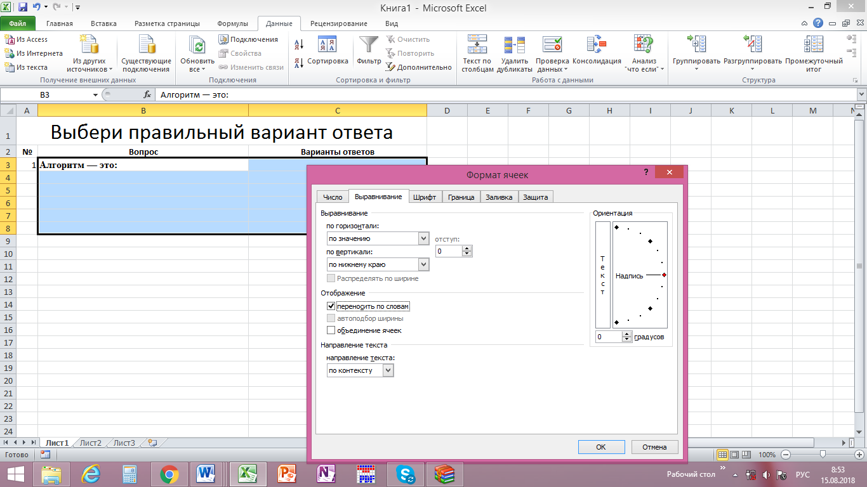Click the Save icon in quick access toolbar
The height and width of the screenshot is (487, 867).
23,8
